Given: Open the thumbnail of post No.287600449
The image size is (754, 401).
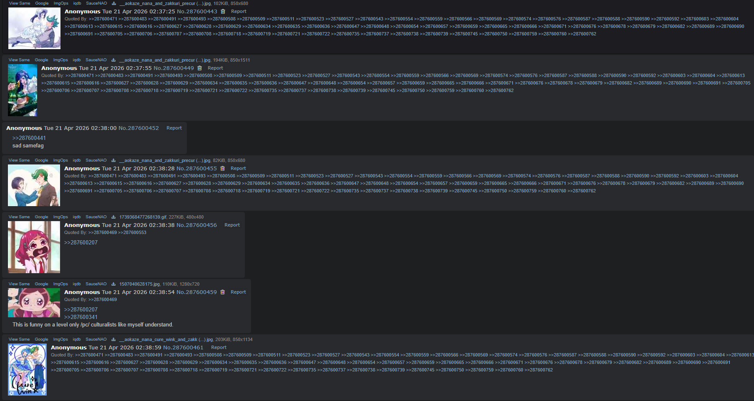Looking at the screenshot, I should pyautogui.click(x=23, y=90).
